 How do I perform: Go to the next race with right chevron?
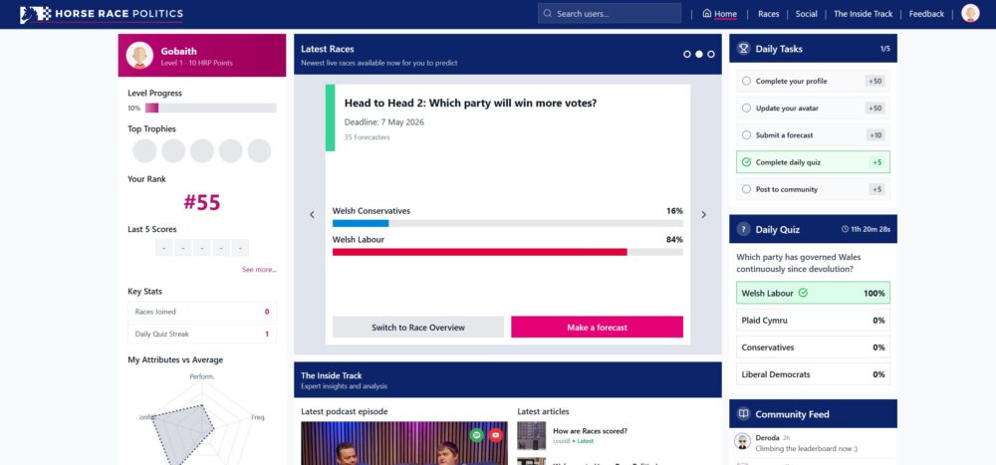click(x=704, y=214)
